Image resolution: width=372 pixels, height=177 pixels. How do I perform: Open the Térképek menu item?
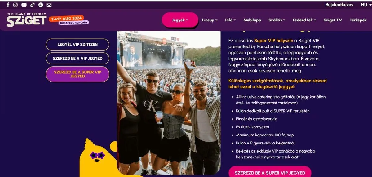pyautogui.click(x=358, y=20)
